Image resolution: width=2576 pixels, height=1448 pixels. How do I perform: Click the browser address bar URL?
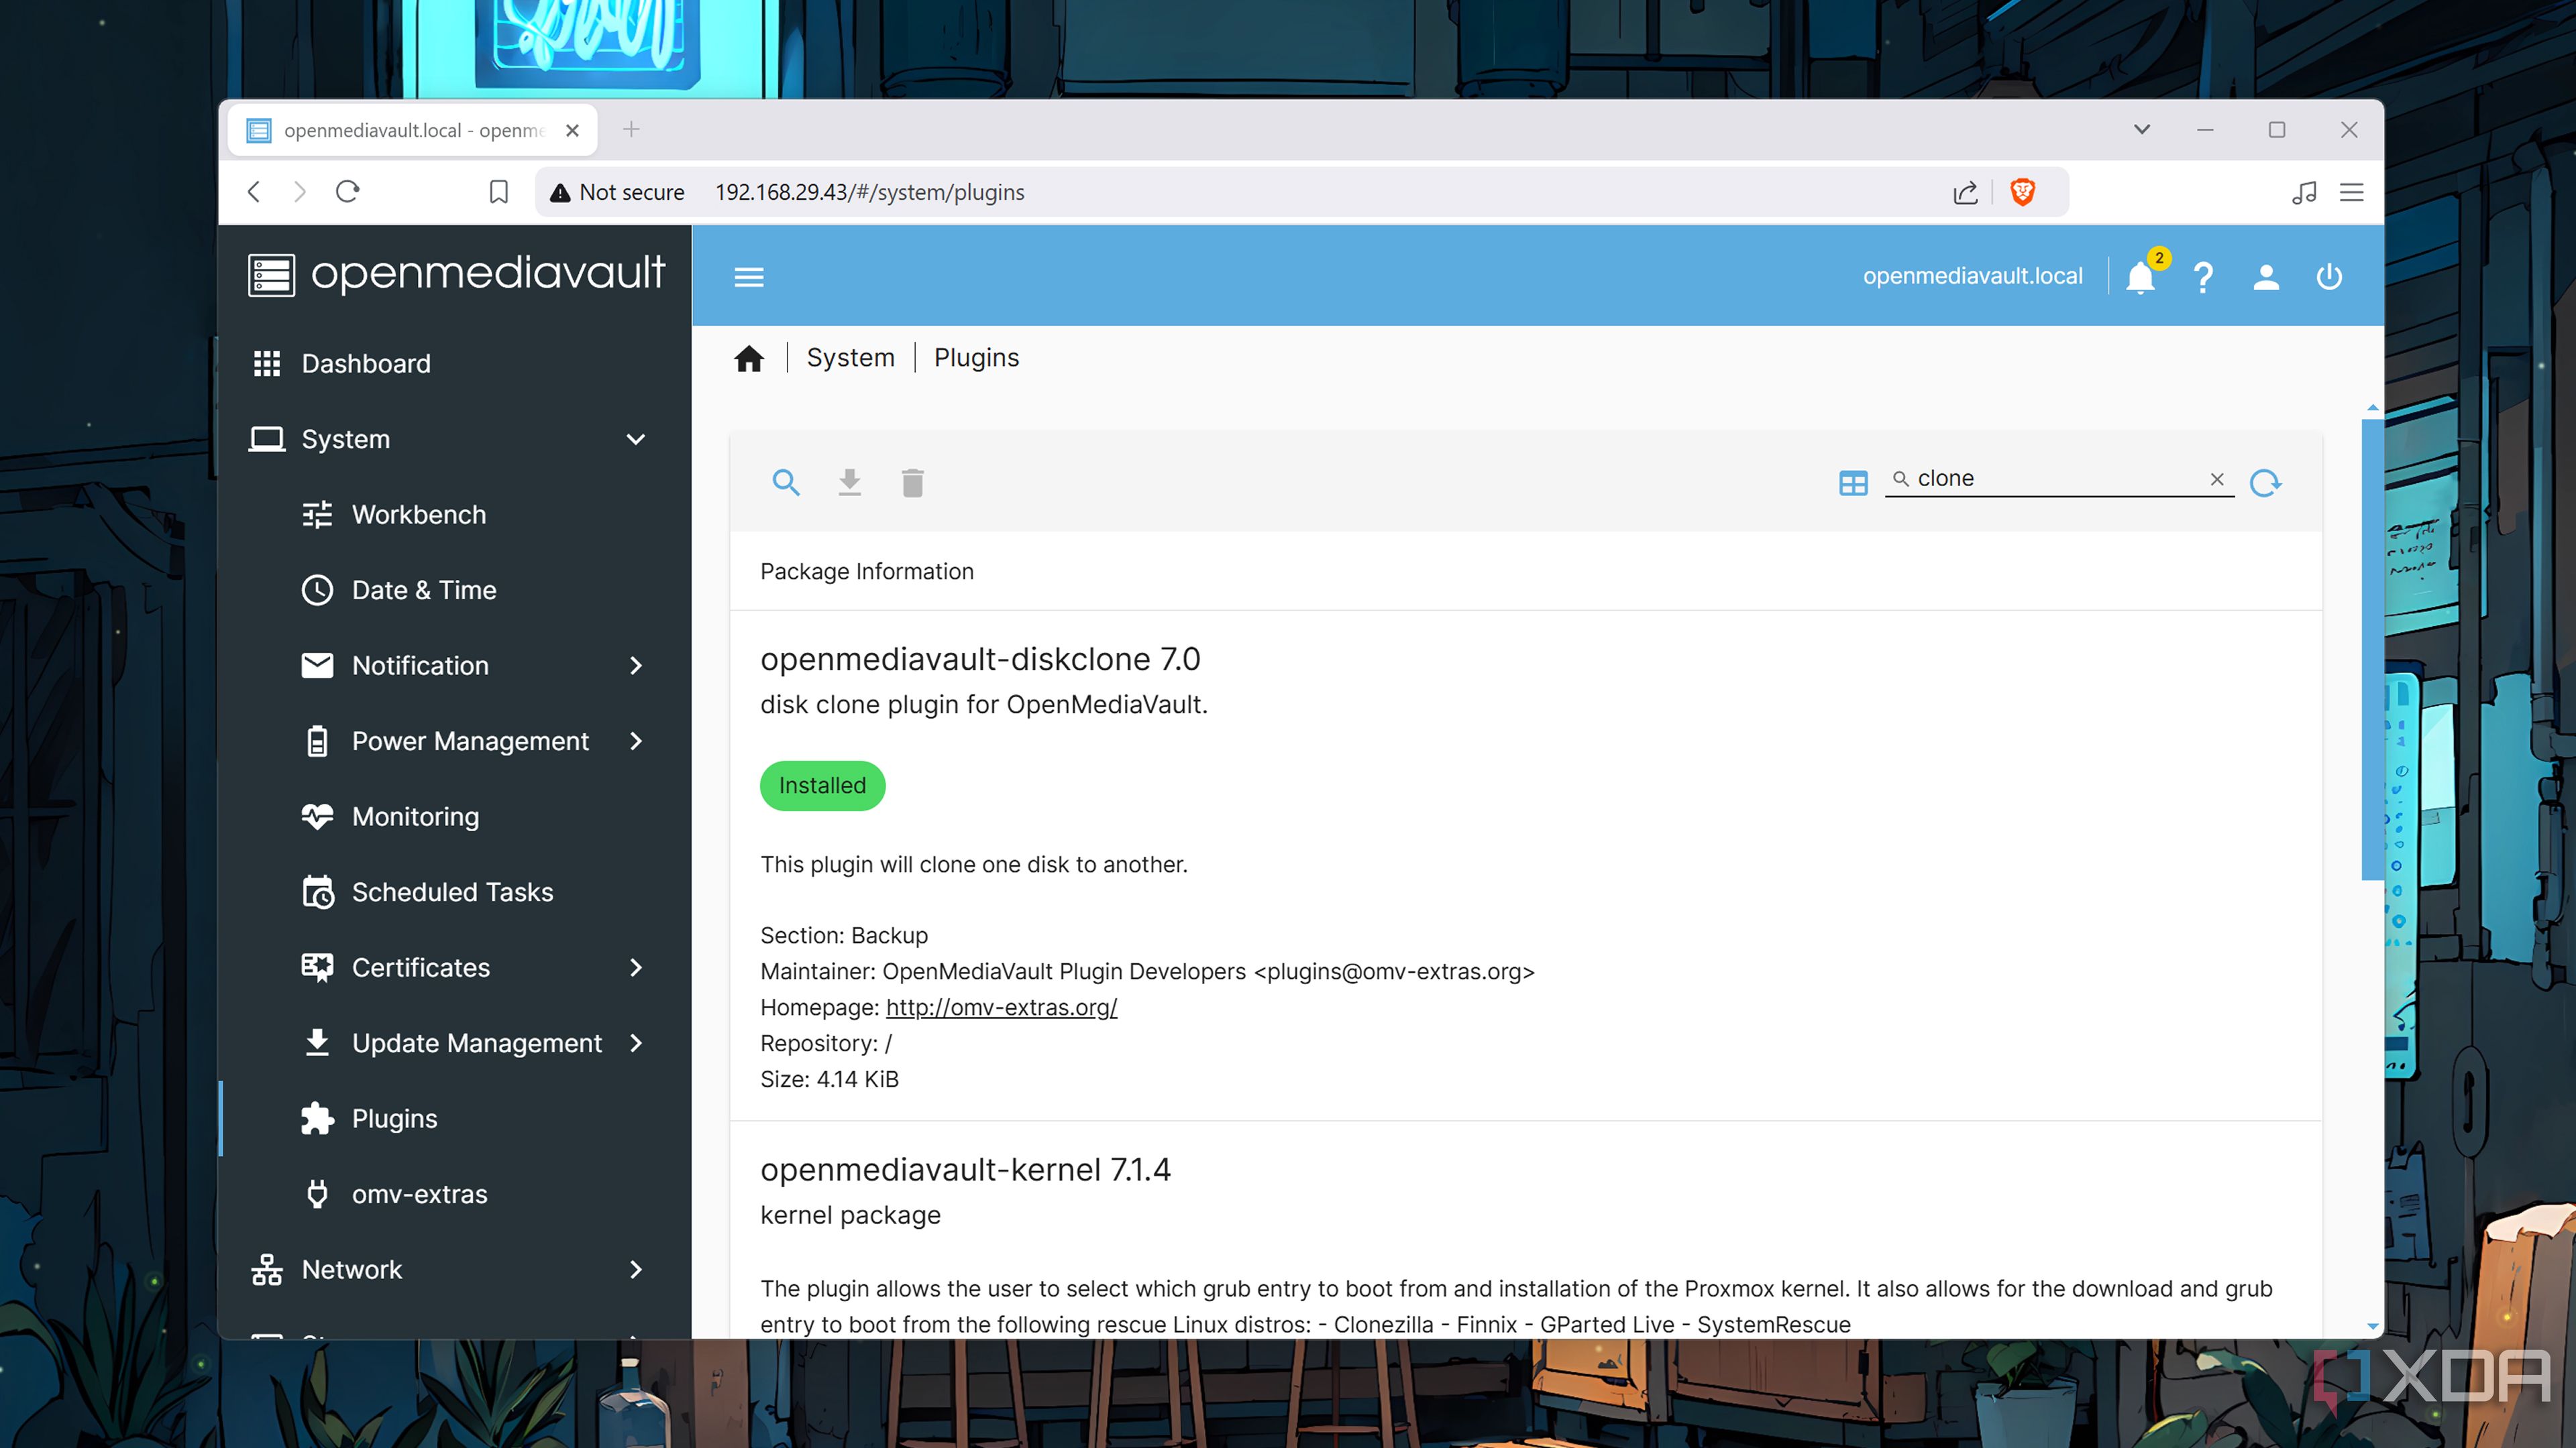[869, 192]
